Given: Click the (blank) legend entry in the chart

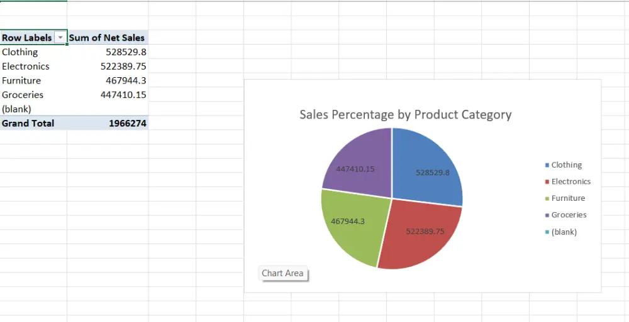Looking at the screenshot, I should (x=564, y=232).
